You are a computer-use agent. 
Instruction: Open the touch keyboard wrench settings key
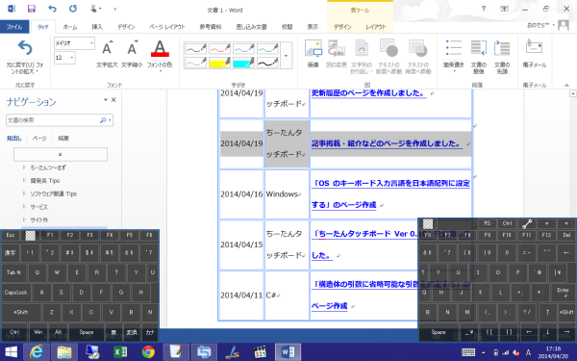tap(527, 223)
